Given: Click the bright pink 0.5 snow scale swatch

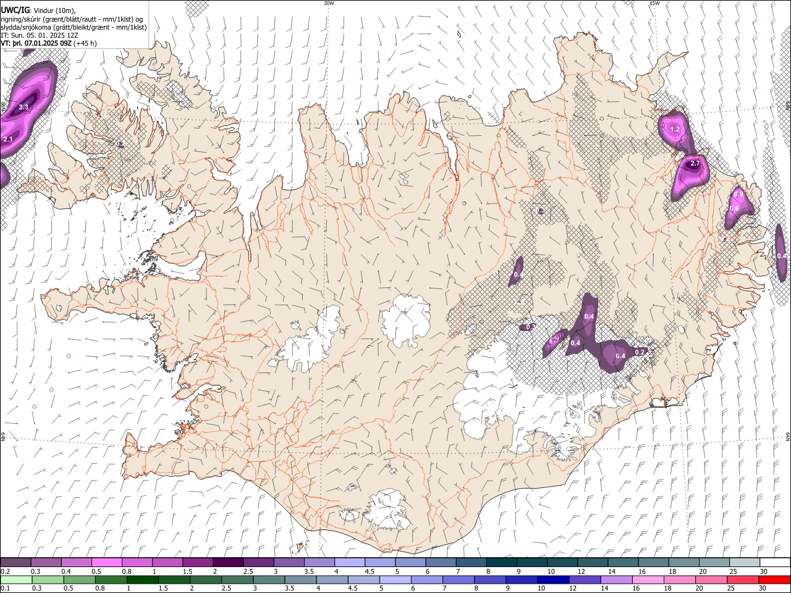Looking at the screenshot, I should tap(106, 562).
